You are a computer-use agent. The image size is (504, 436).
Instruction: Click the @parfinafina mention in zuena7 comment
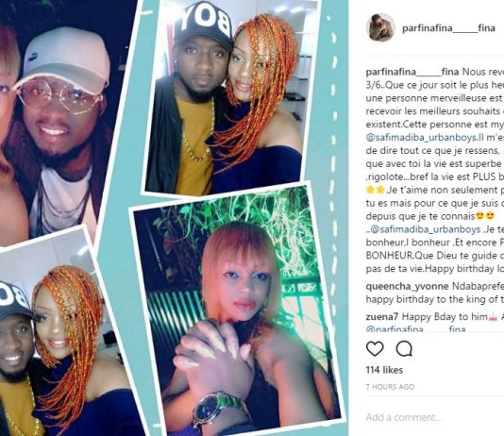[x=415, y=328]
